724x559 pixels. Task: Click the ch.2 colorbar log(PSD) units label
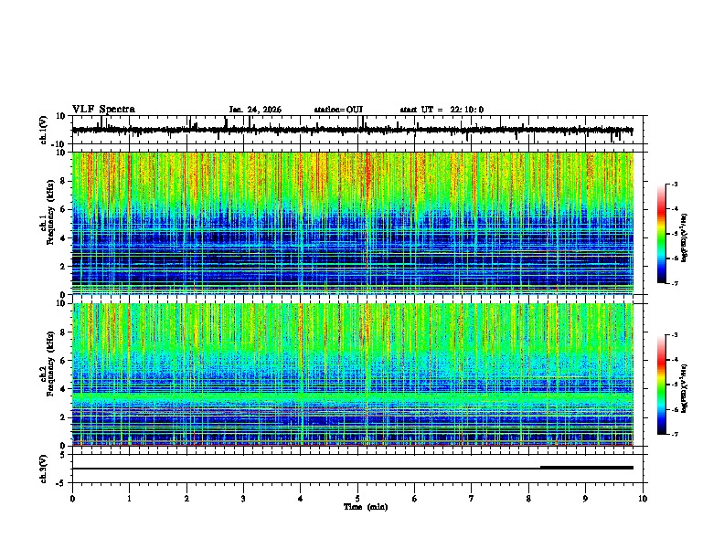[x=684, y=388]
